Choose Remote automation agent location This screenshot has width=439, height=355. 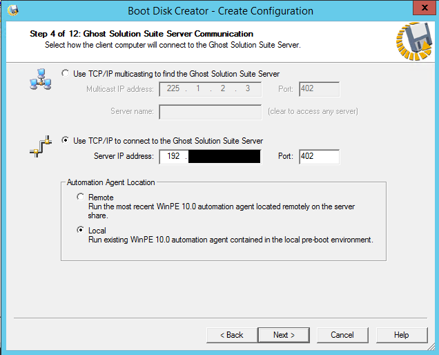pyautogui.click(x=80, y=197)
